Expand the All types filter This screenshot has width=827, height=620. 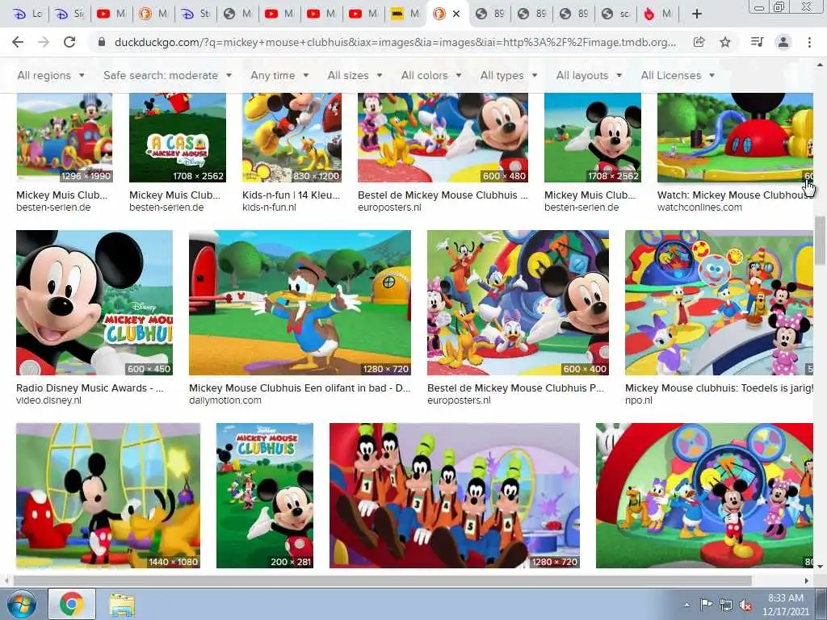click(509, 75)
